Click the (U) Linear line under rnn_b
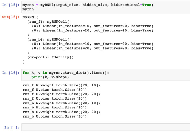The height and width of the screenshot is (133, 190). 92,48
